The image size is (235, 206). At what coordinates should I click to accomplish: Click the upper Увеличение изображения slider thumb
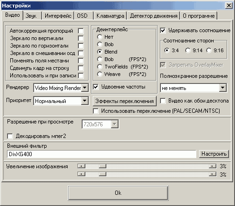click(103, 166)
